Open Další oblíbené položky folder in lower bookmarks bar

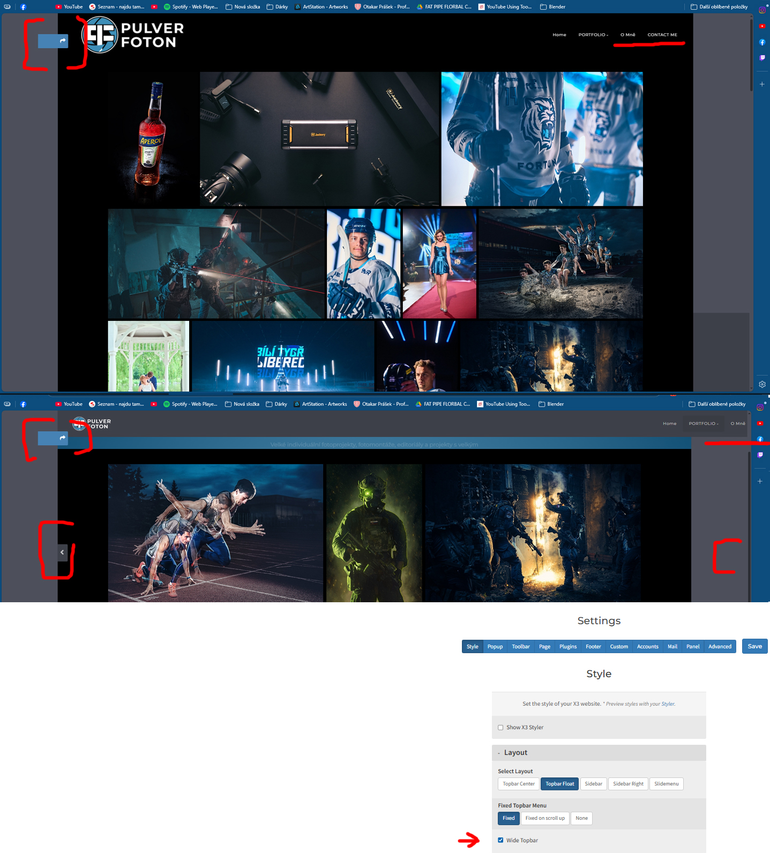717,404
